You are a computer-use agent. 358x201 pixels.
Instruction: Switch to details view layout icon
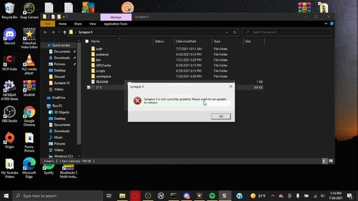coord(324,161)
